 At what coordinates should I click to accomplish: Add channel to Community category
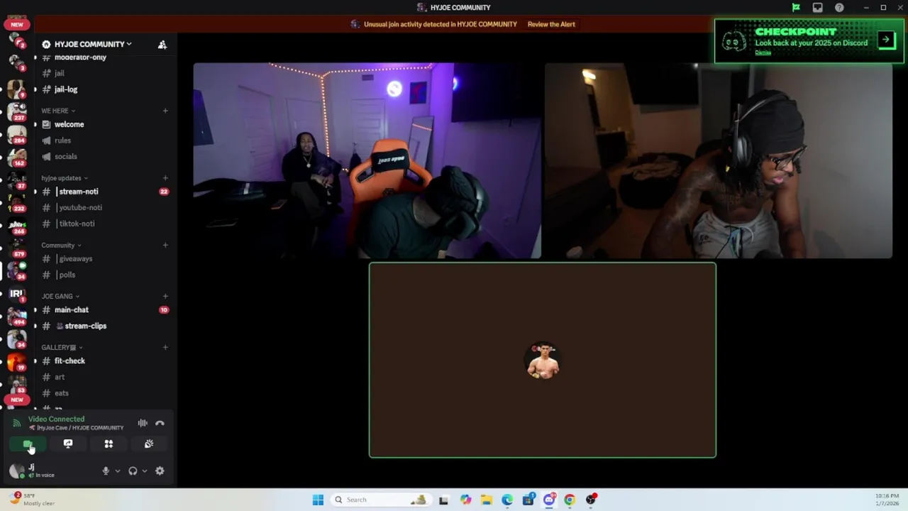click(165, 246)
